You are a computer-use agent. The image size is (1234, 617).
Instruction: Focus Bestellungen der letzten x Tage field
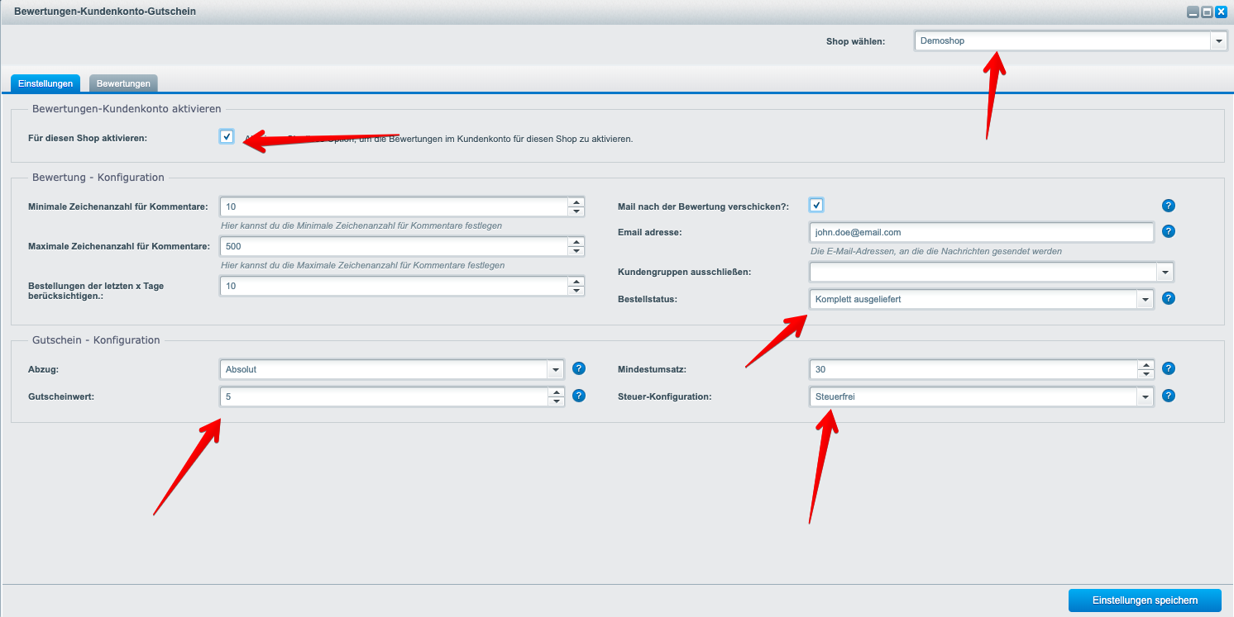[395, 286]
